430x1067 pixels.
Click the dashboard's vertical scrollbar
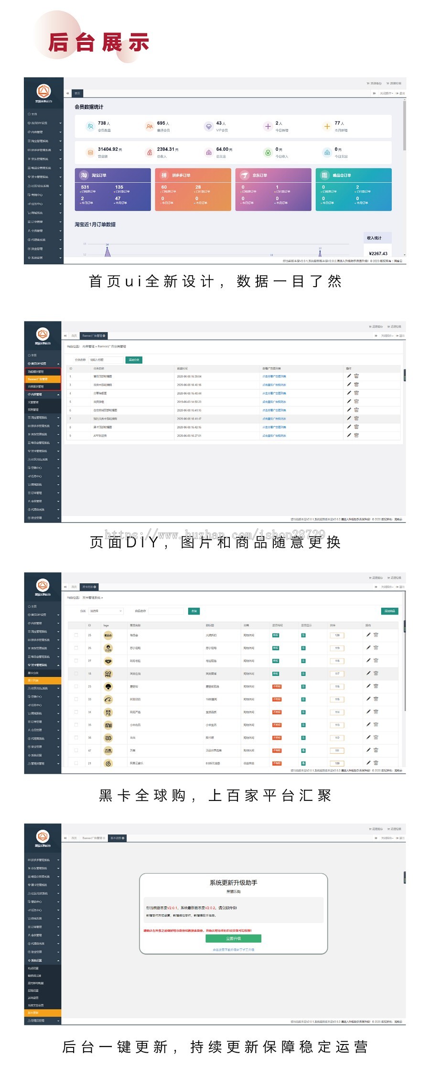tap(404, 125)
